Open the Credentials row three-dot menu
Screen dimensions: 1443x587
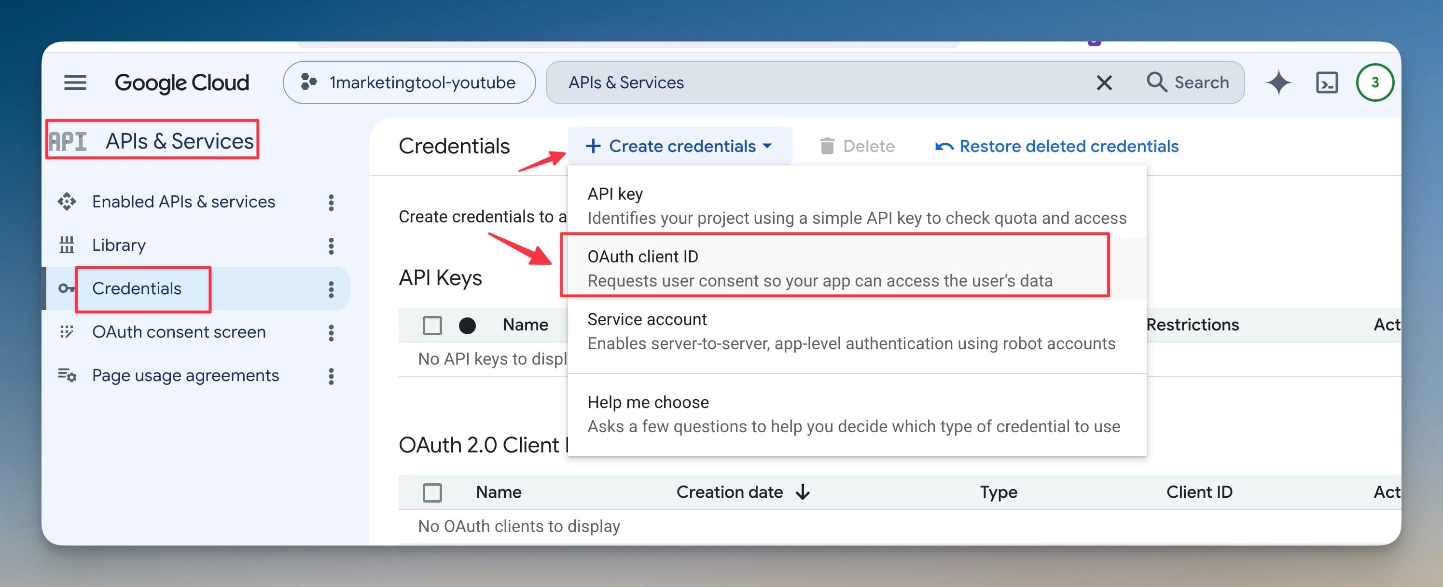331,289
